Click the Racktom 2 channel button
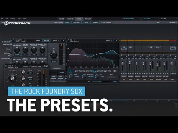 click(x=54, y=79)
